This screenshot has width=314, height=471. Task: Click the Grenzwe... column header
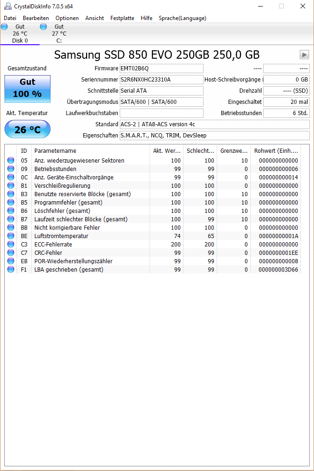(233, 151)
